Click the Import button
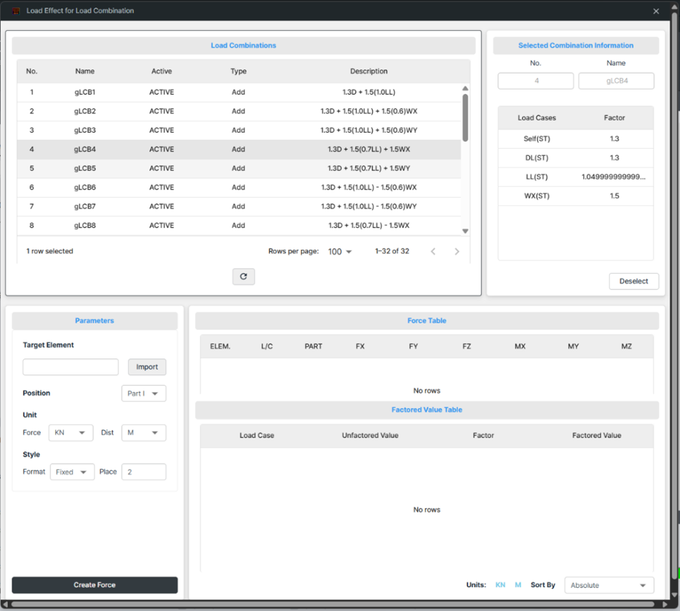 [146, 367]
